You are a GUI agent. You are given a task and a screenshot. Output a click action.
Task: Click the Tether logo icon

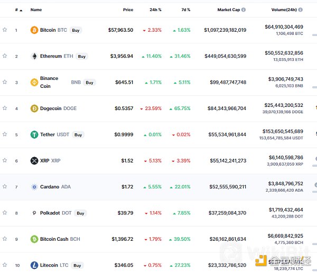34,134
